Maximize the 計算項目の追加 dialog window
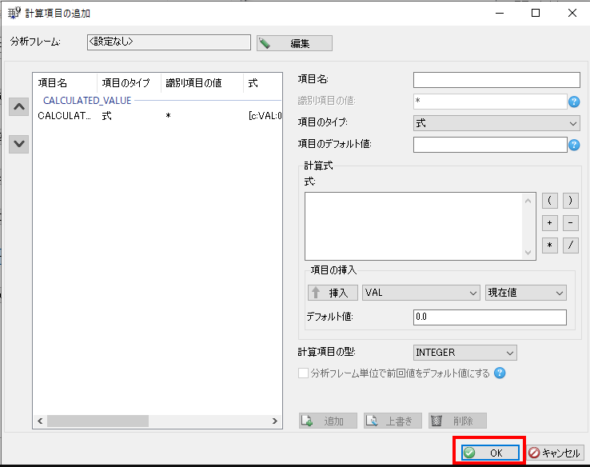Image resolution: width=590 pixels, height=467 pixels. [x=536, y=13]
